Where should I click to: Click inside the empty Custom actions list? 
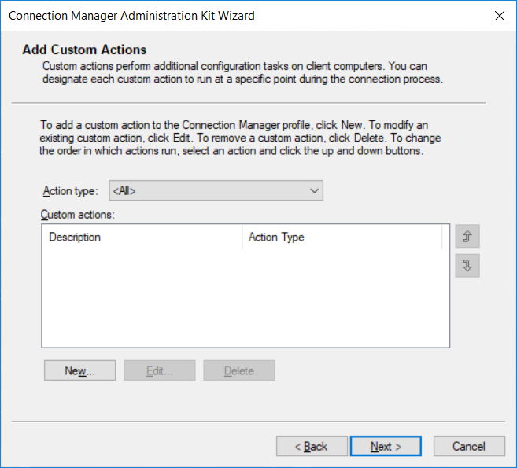(246, 297)
